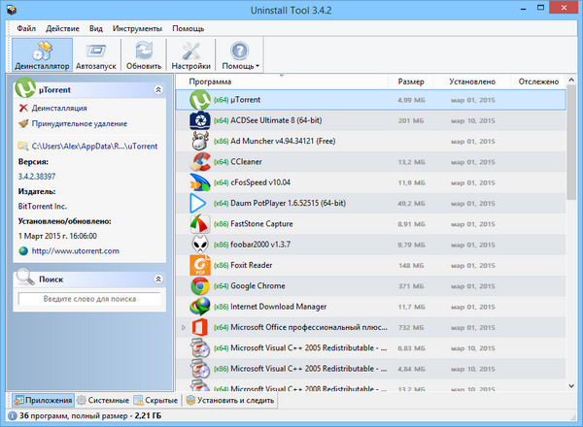
Task: Select the µTorrent row text
Action: pos(246,100)
